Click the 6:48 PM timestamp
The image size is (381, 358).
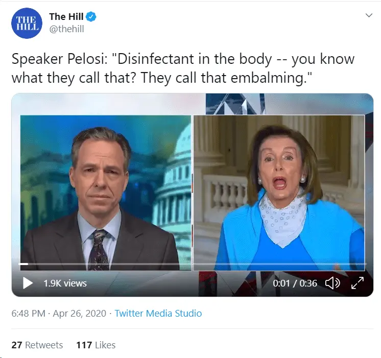[x=29, y=313]
